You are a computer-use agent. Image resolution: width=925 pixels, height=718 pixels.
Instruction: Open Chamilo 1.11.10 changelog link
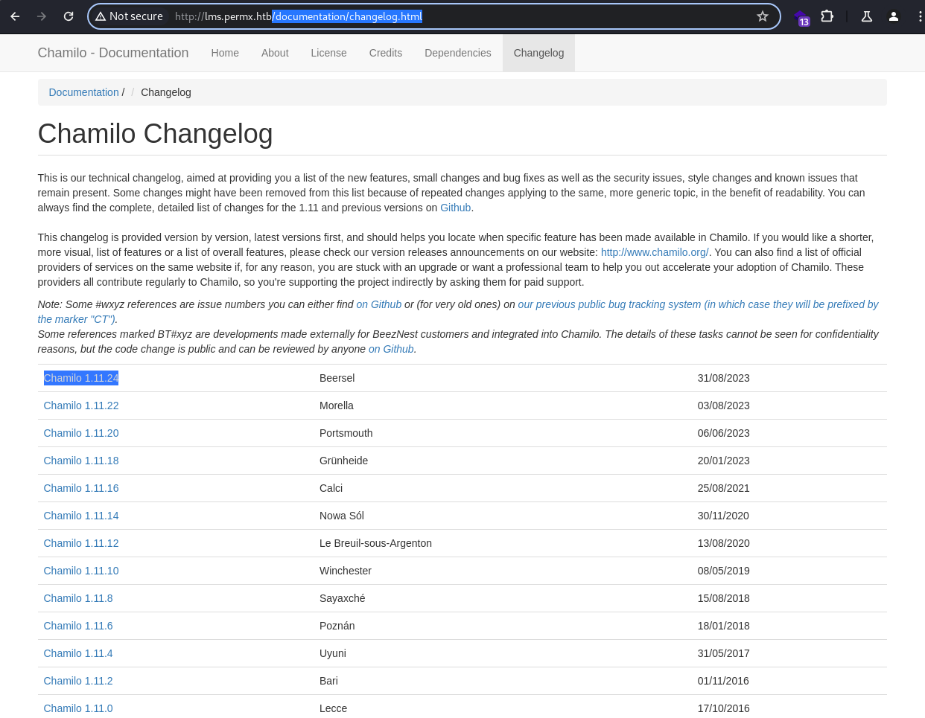click(81, 571)
